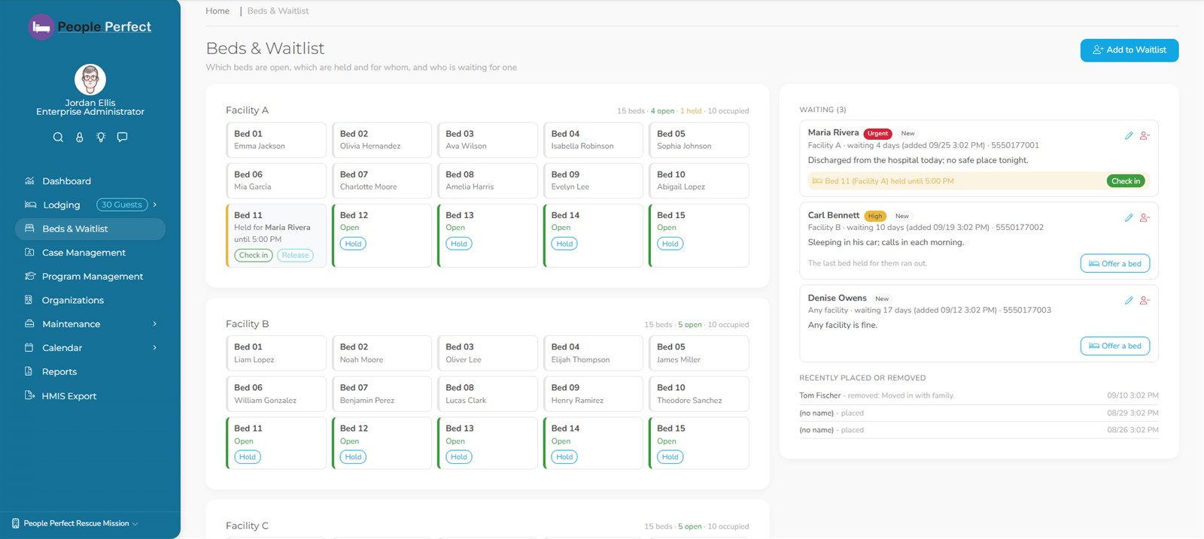Click the Home breadcrumb link
1204x539 pixels.
pyautogui.click(x=217, y=11)
